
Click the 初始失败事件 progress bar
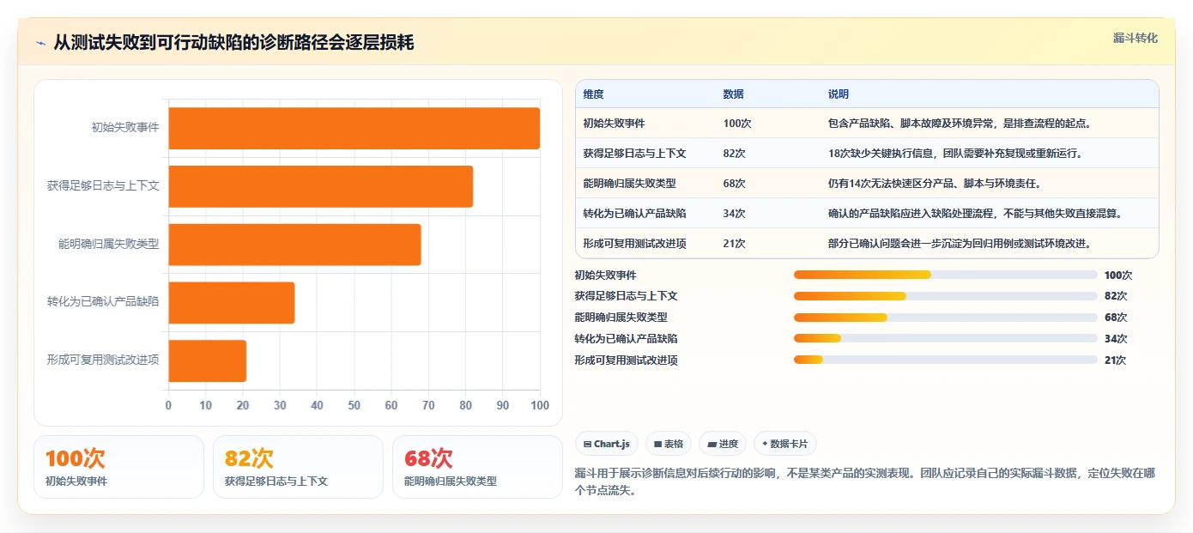click(x=945, y=275)
